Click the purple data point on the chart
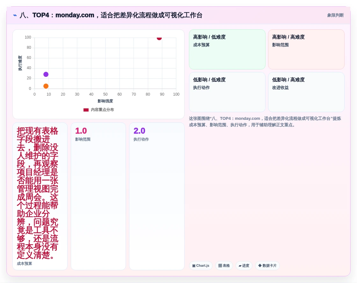 pos(46,74)
